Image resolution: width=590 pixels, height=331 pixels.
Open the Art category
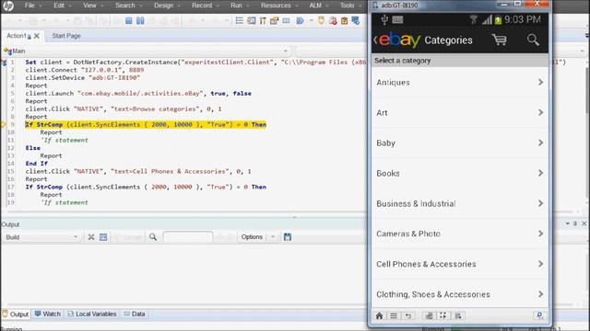(460, 112)
